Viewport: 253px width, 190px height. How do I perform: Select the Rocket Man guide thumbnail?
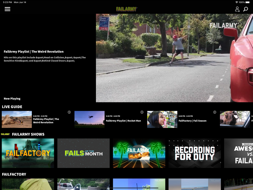89,119
